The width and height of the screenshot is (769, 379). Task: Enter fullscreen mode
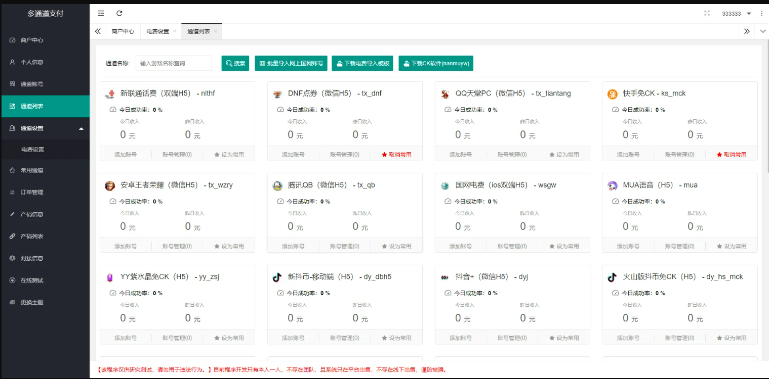[707, 14]
